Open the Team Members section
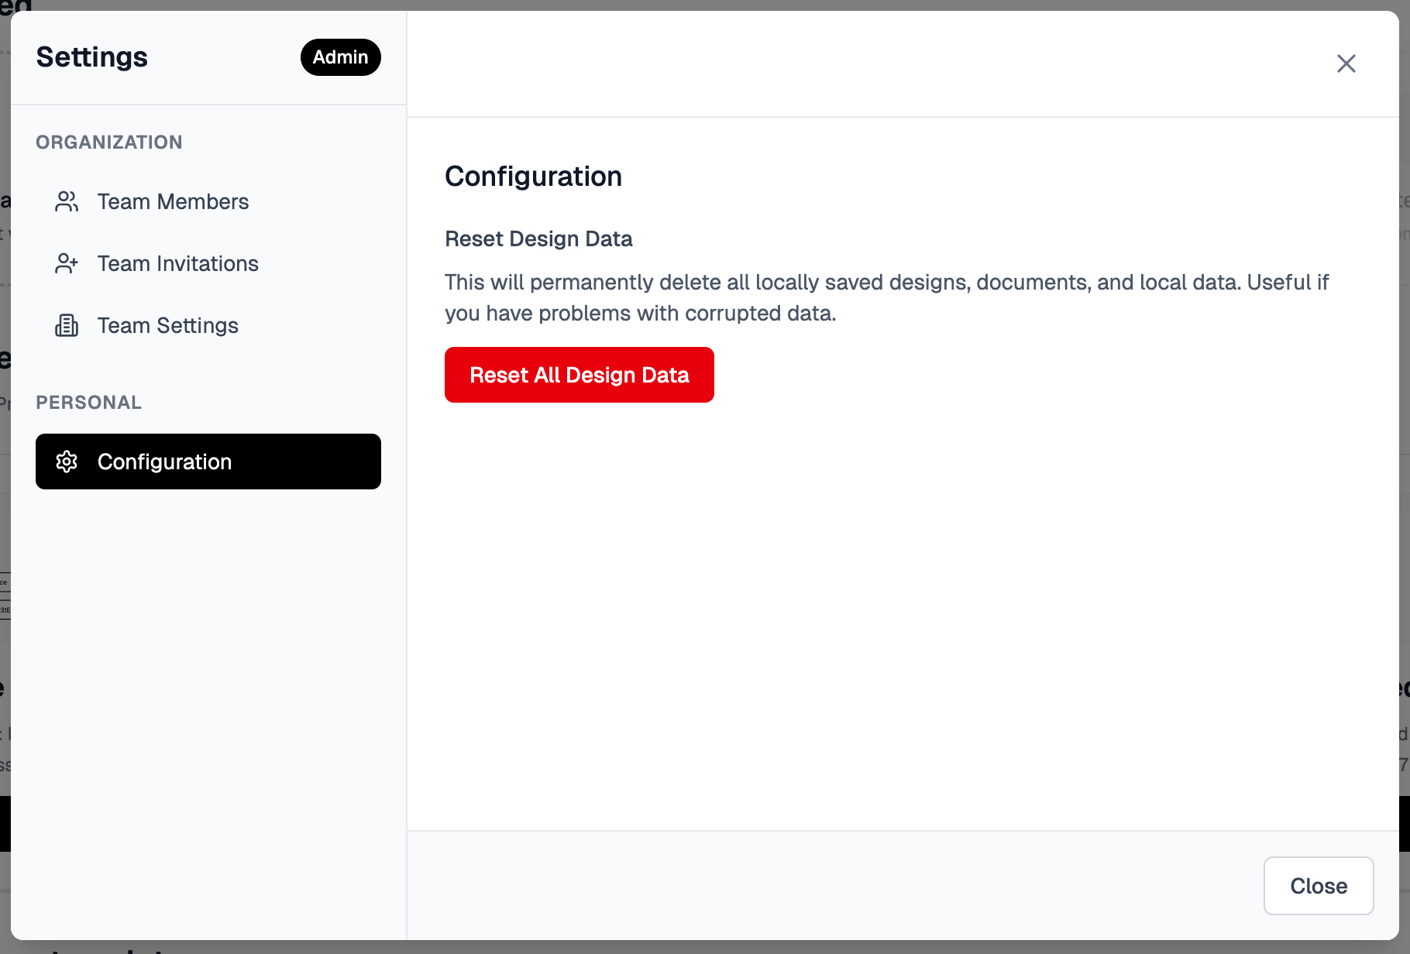 point(173,201)
